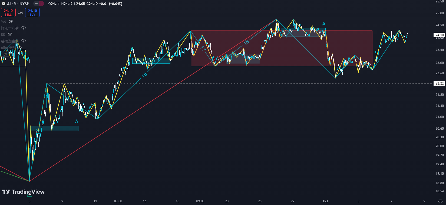Screen dimensions: 446x205
Task: Click the Oct date label on time axis
Action: [x=325, y=201]
